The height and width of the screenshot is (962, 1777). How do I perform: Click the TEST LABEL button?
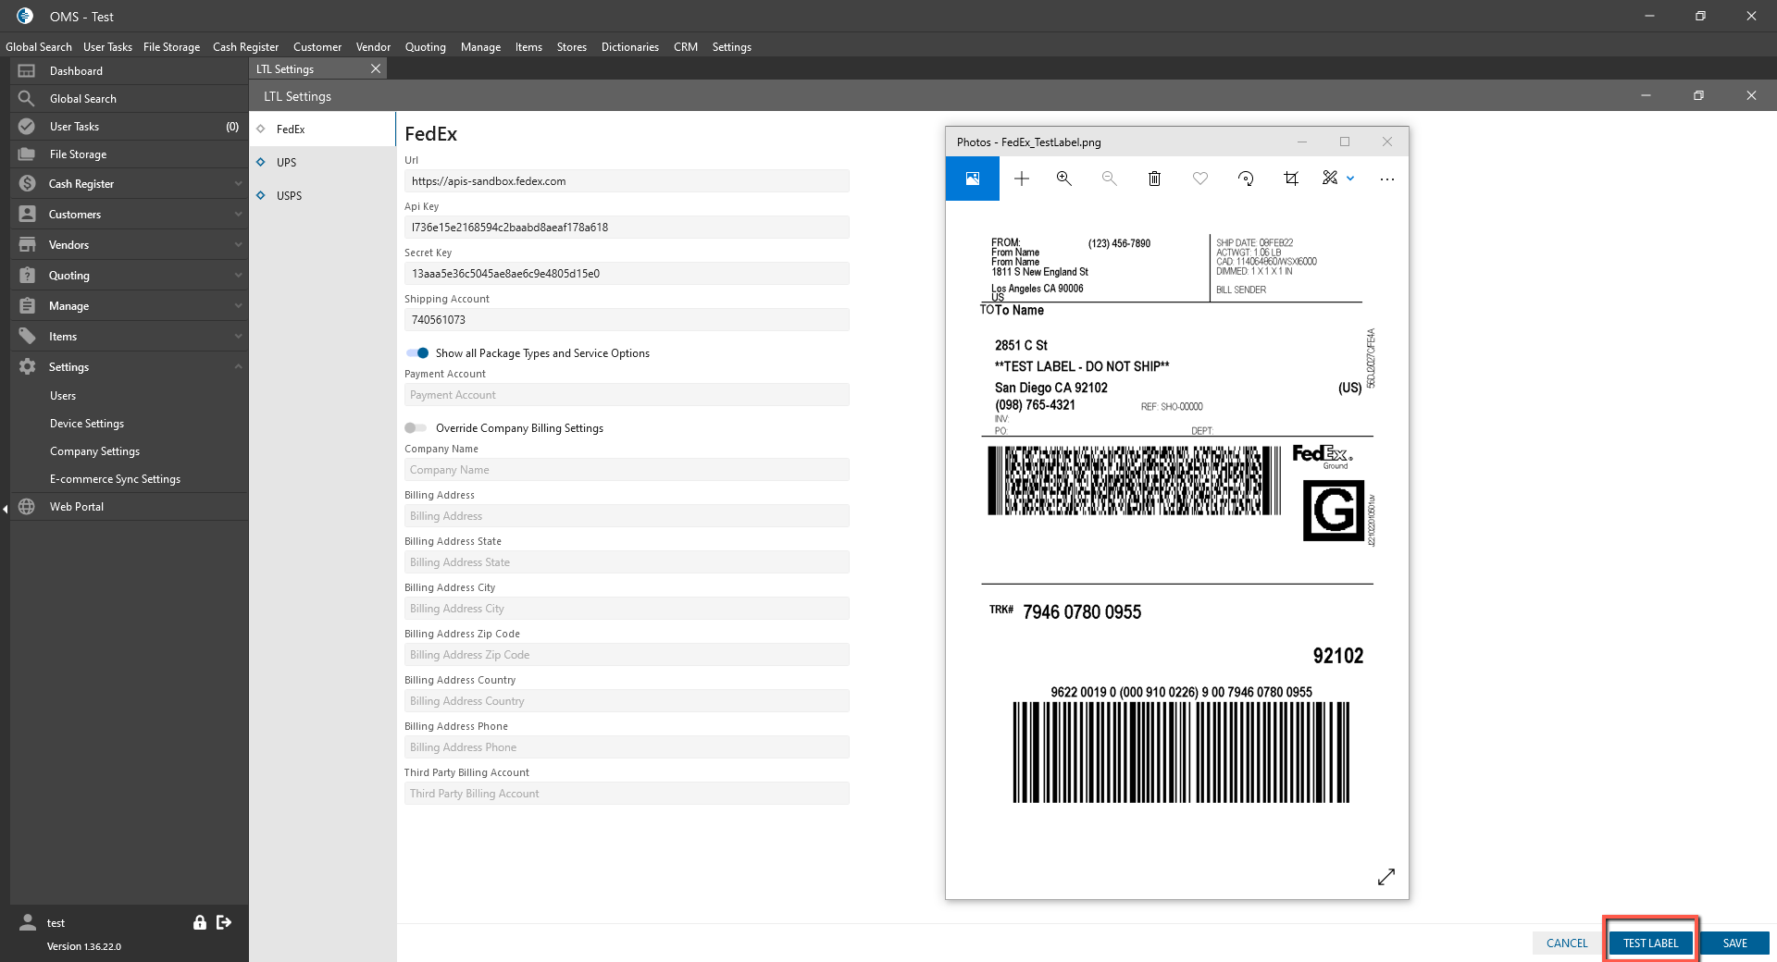[1650, 943]
